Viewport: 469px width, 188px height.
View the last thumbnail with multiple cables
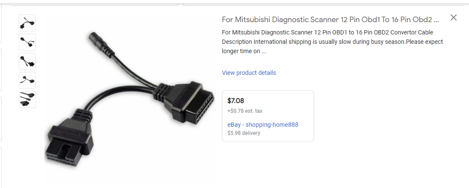click(27, 100)
